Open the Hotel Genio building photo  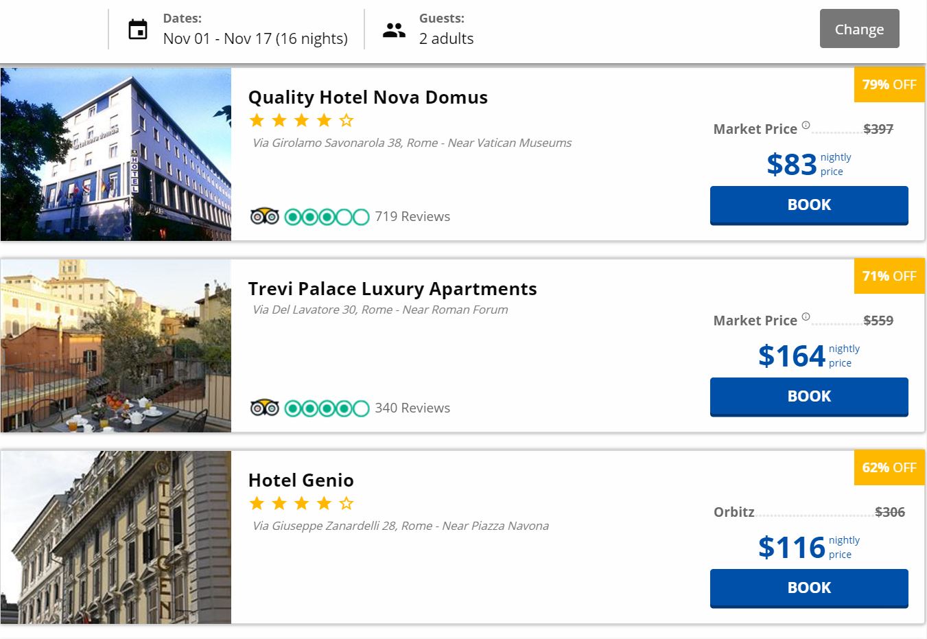(116, 537)
